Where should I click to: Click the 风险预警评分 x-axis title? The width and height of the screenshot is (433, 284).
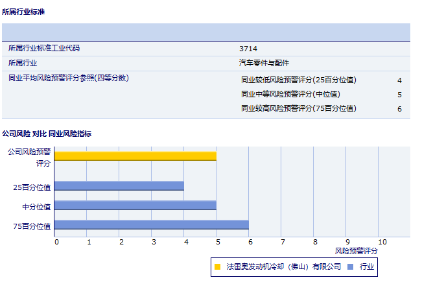pyautogui.click(x=356, y=250)
